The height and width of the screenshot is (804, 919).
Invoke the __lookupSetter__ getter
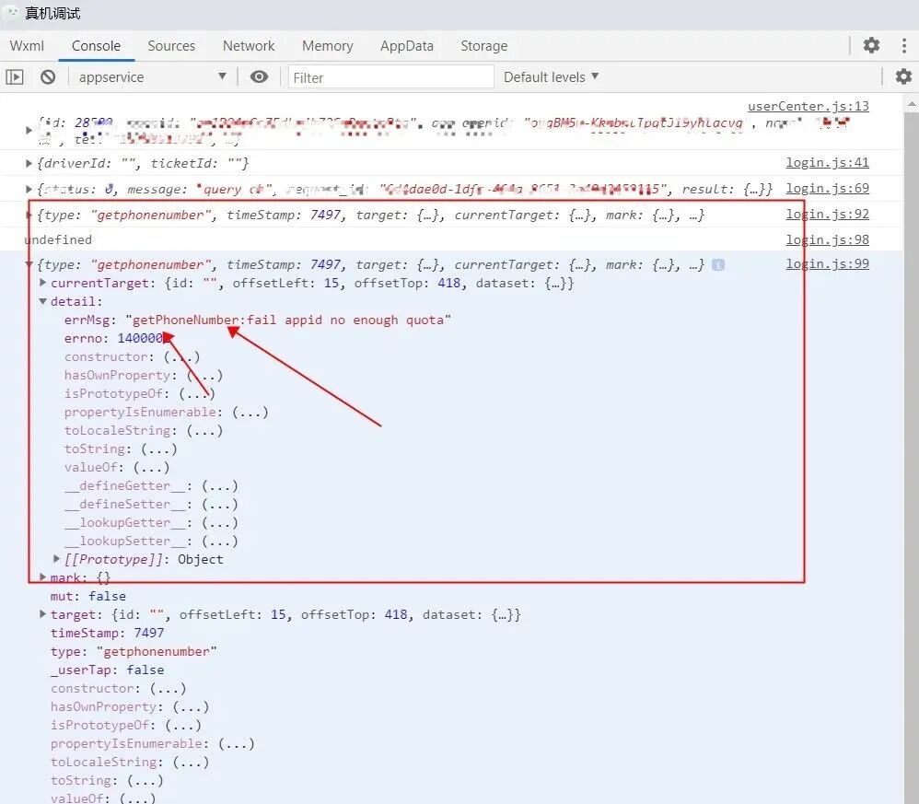[x=220, y=541]
